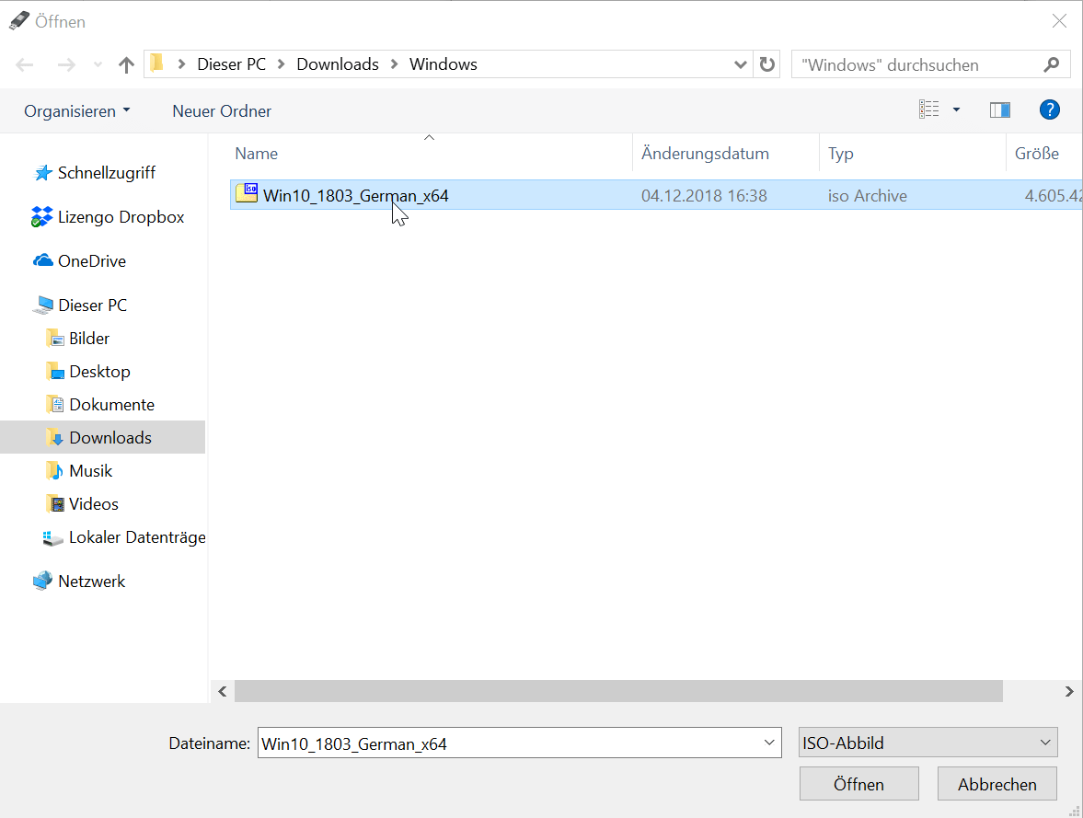
Task: Go forward in folder history
Action: (x=66, y=65)
